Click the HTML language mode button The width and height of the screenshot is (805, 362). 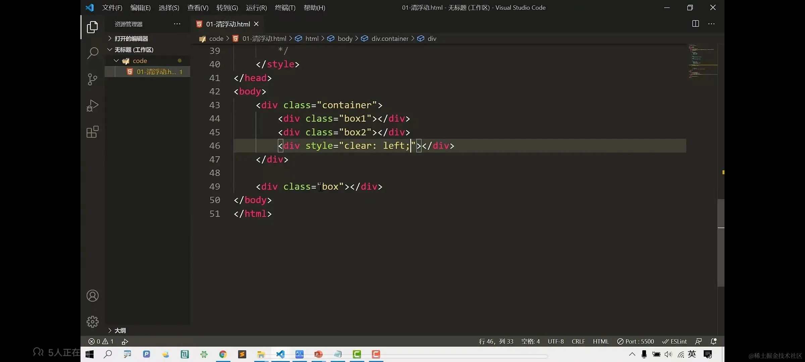pos(600,341)
